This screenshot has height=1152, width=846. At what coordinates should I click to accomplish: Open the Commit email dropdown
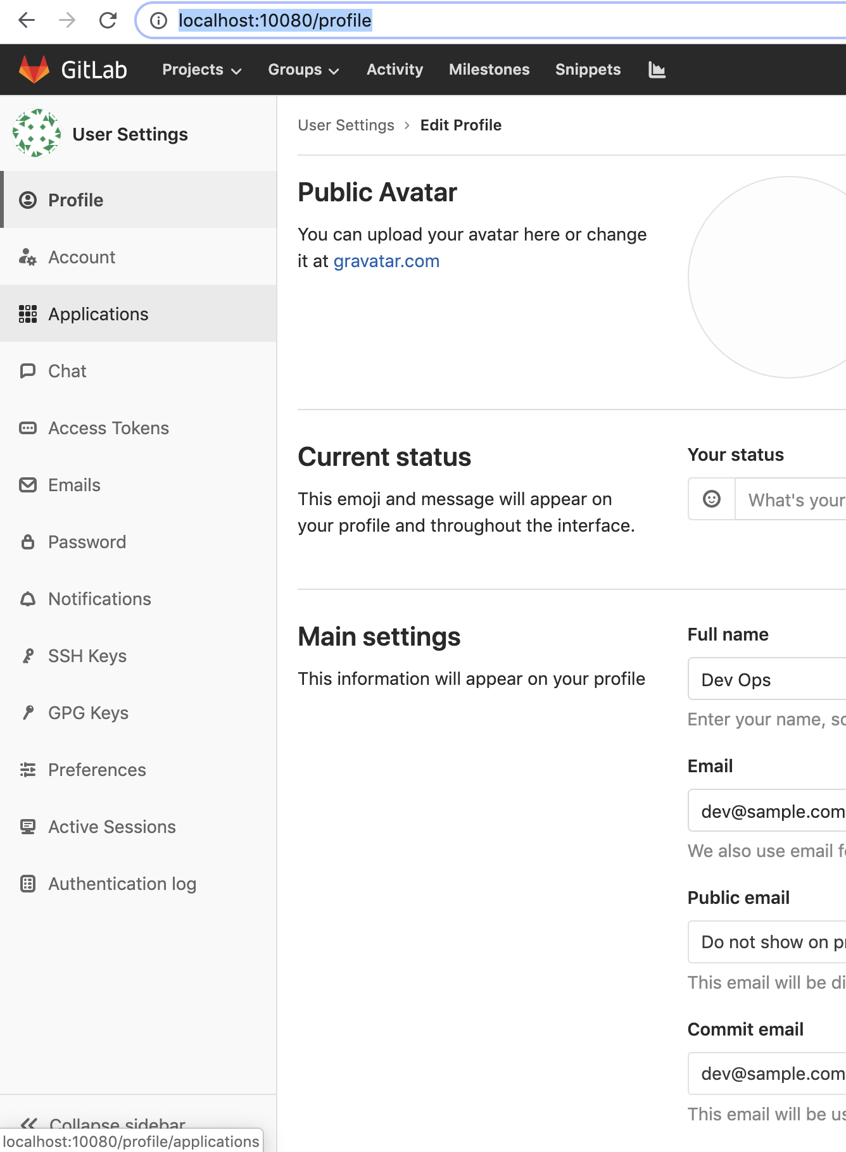(x=767, y=1074)
